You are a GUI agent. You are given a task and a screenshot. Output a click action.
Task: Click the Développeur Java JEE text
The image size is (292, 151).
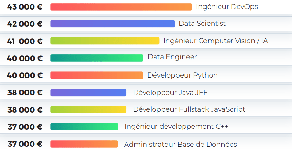tap(170, 93)
